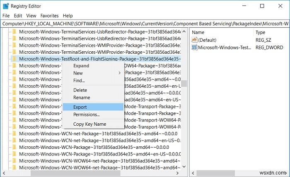Image resolution: width=290 pixels, height=177 pixels.
Task: Select first TerminalServices-WMIProvider-Package key
Action: (x=100, y=45)
